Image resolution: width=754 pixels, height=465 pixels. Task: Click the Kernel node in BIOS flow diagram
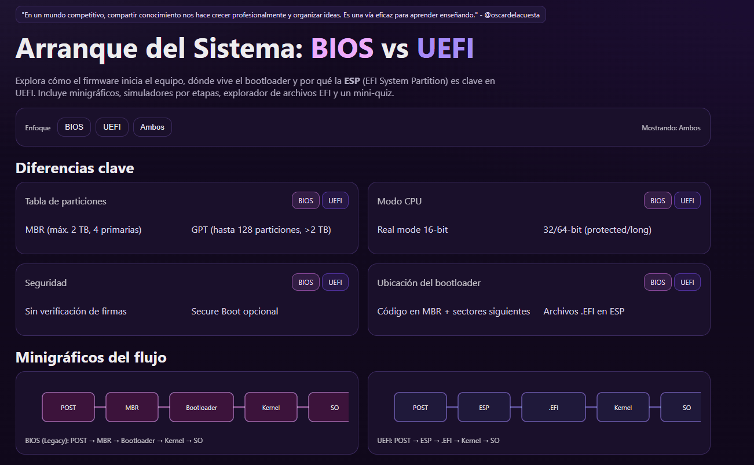click(271, 408)
